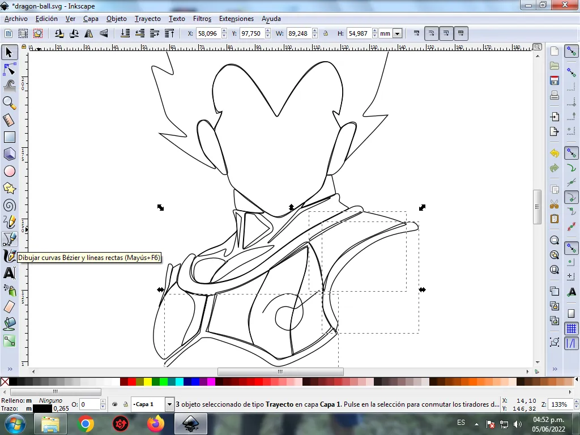The width and height of the screenshot is (580, 435).
Task: Click the no-color X swatch
Action: [5, 382]
